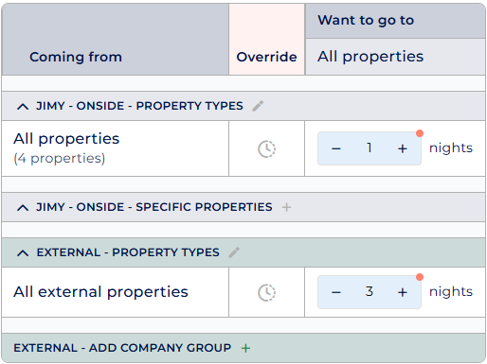Viewport: 487px width, 364px height.
Task: Increase nights for All properties row
Action: click(403, 148)
